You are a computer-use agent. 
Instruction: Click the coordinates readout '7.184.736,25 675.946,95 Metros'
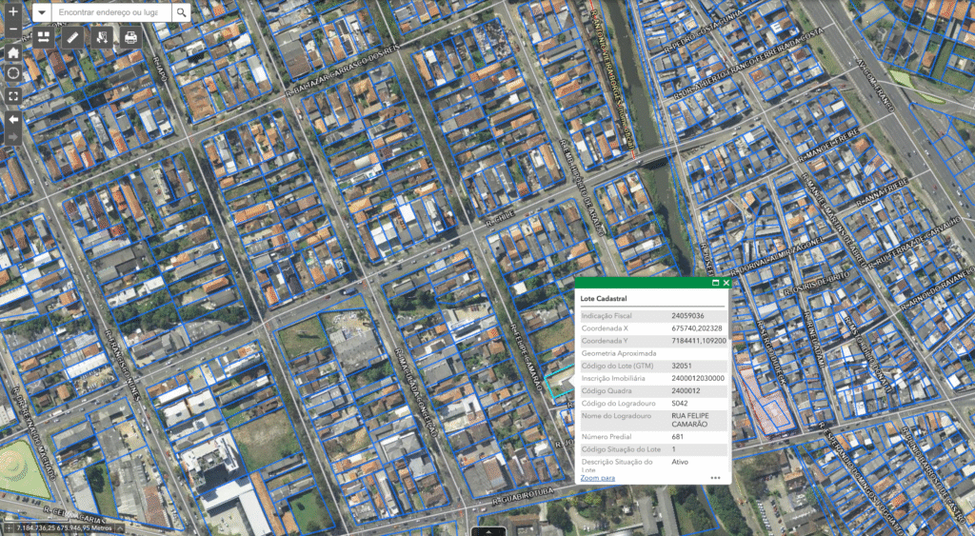[64, 528]
